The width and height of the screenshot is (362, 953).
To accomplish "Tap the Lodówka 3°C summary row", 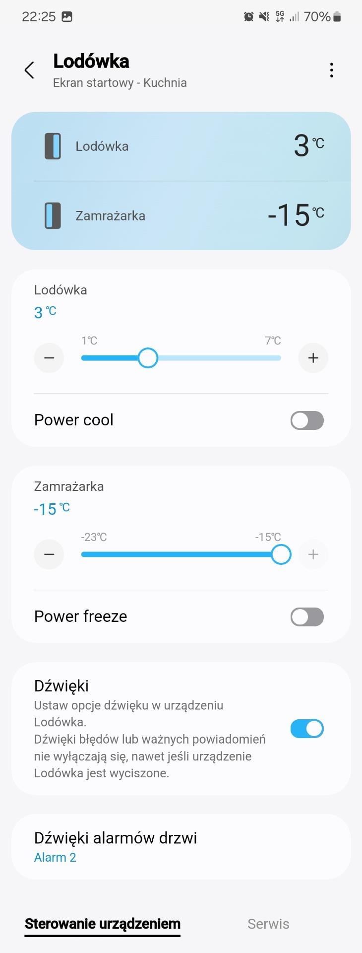I will coord(181,146).
